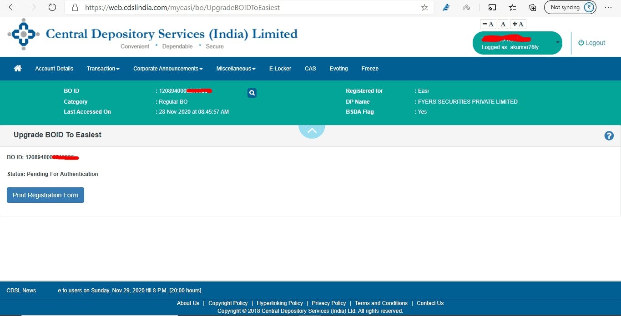Click the browser forward arrow

[x=32, y=7]
